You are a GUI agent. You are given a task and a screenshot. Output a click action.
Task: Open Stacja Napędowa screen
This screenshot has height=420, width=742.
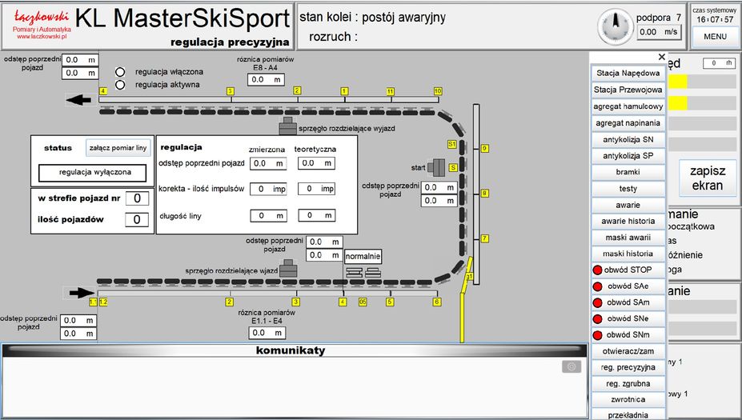[x=628, y=74]
